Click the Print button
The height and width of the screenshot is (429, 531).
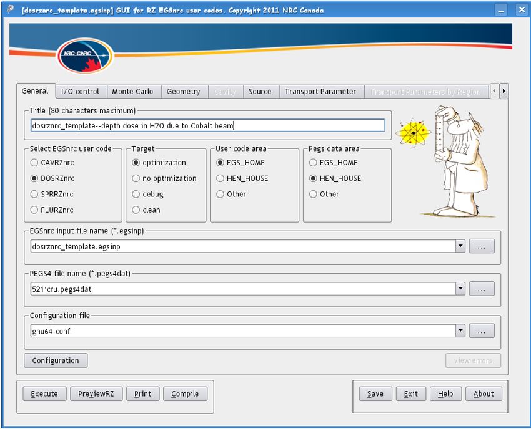pos(142,394)
